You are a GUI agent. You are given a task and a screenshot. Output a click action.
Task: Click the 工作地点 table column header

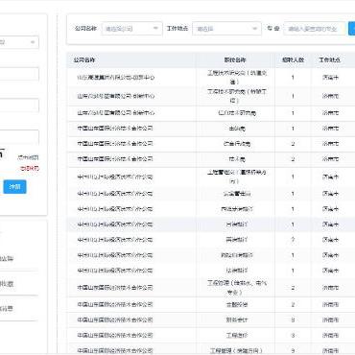click(330, 59)
